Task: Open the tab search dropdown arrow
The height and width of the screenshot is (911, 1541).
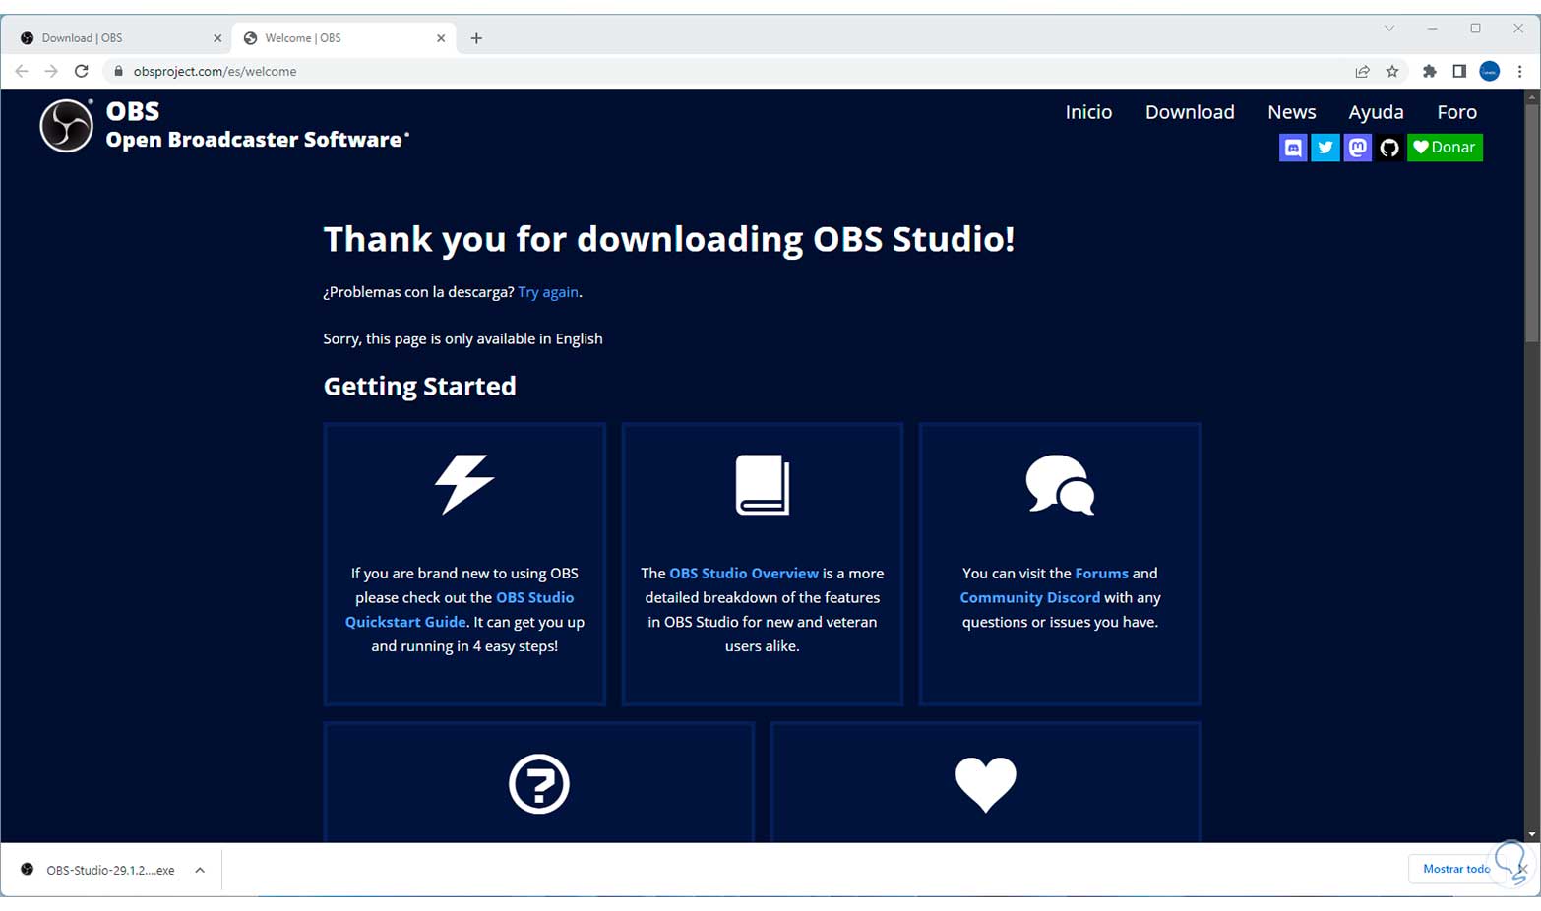Action: 1389,29
